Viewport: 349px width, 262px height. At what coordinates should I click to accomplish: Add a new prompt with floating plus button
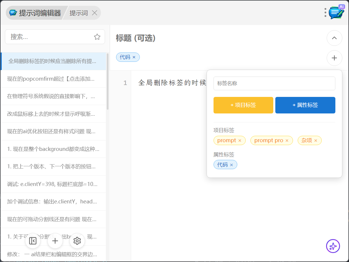pos(55,241)
